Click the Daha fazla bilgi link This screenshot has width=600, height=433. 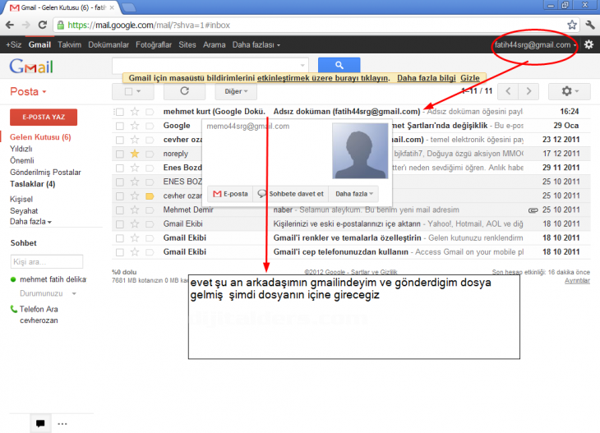(x=427, y=78)
